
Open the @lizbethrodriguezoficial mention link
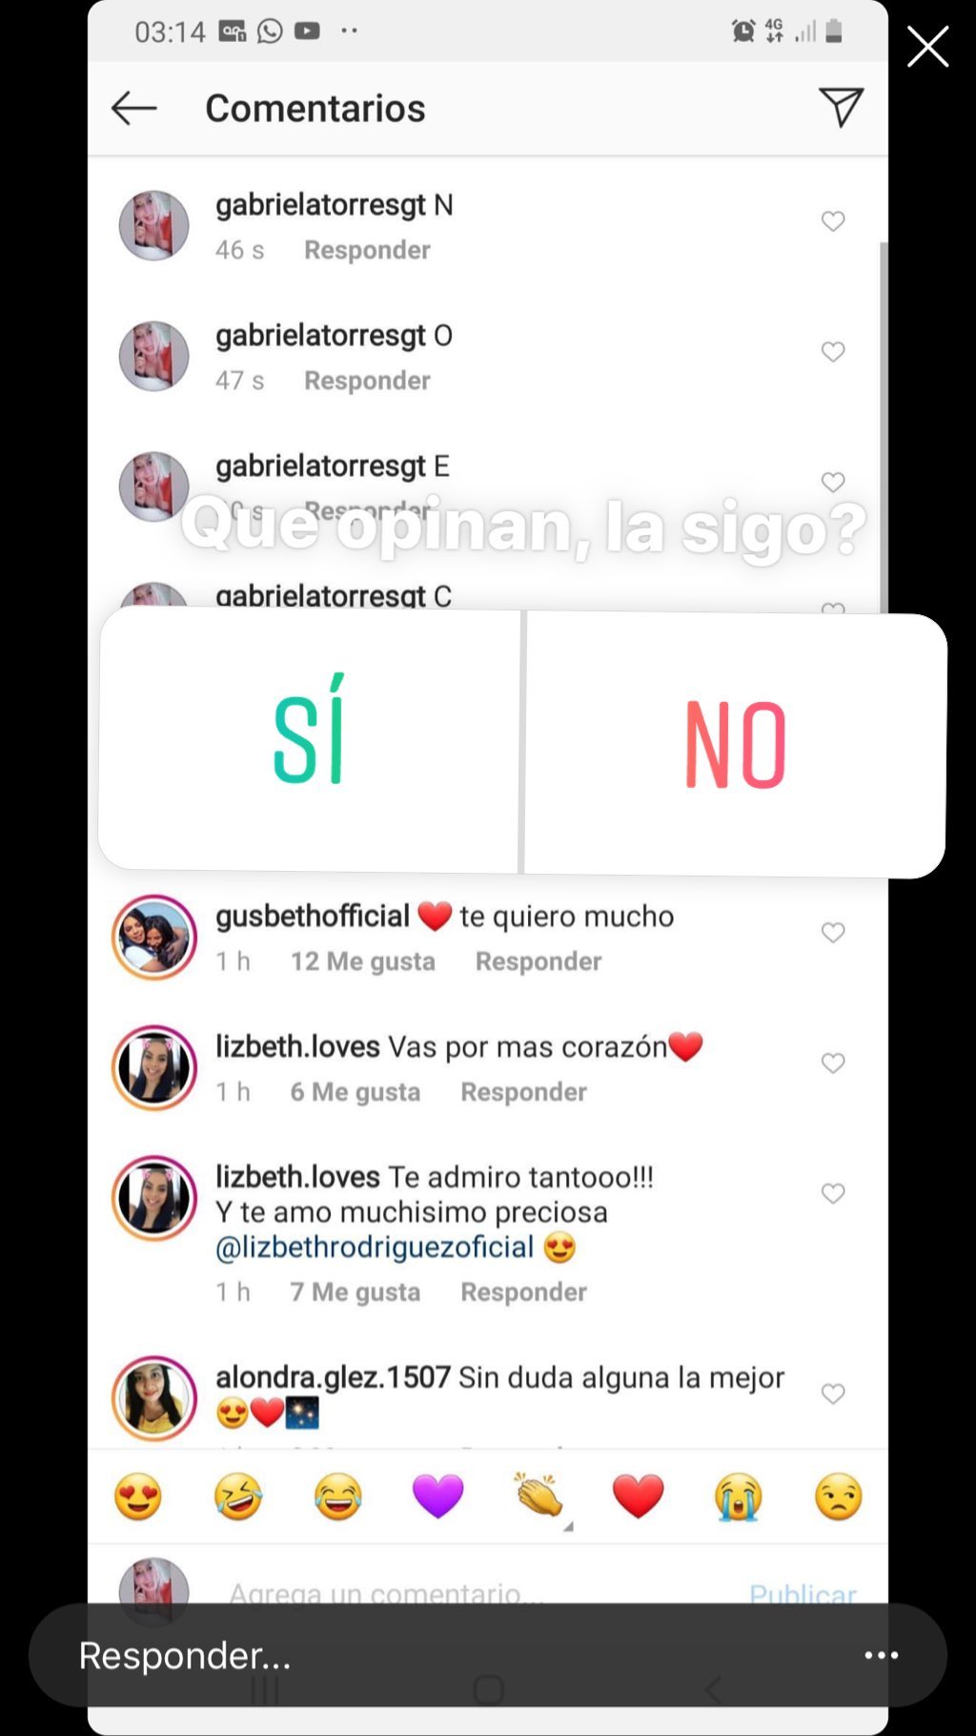click(375, 1248)
